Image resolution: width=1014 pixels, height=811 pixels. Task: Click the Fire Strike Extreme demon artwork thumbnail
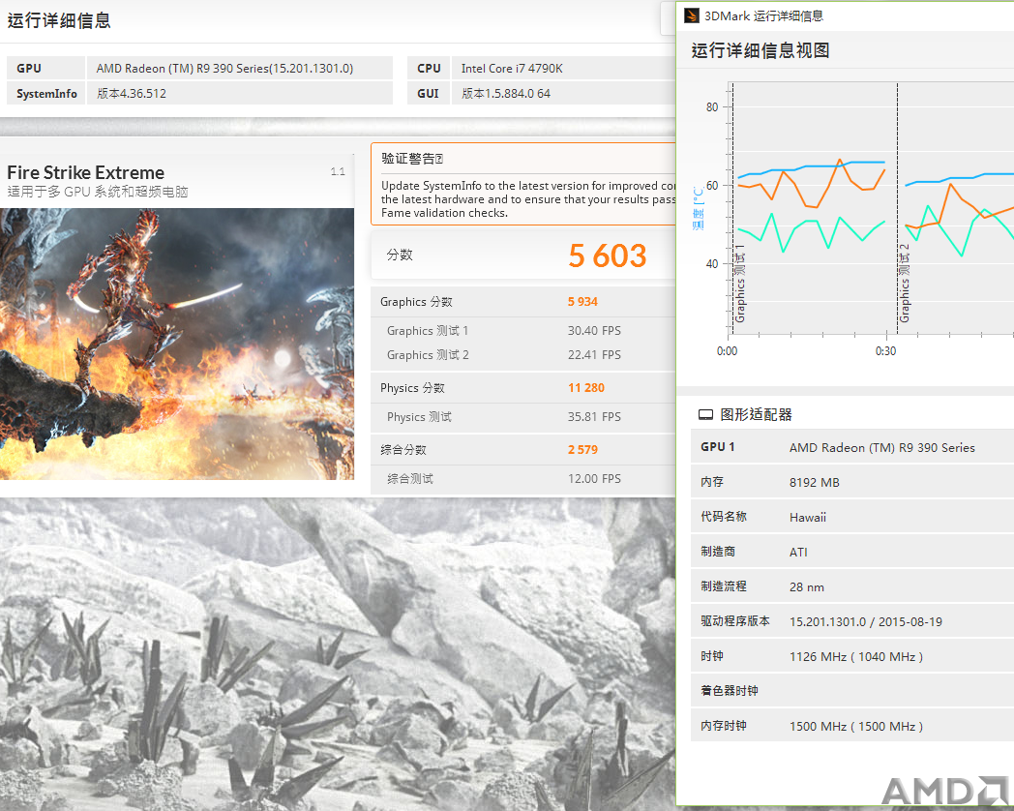point(176,344)
